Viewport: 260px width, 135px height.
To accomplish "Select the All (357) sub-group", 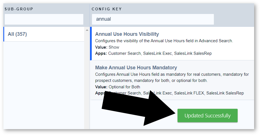I will (x=17, y=34).
